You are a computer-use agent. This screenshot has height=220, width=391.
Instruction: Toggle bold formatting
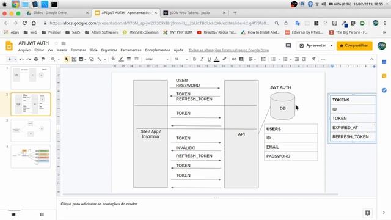click(194, 59)
